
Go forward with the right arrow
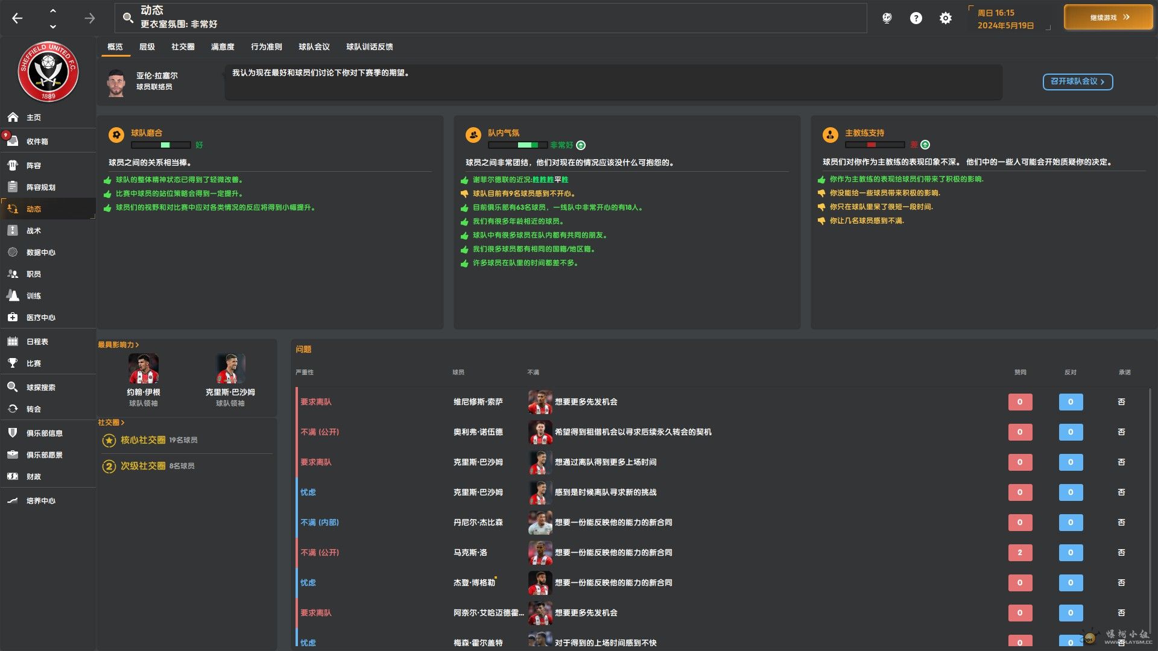click(90, 18)
